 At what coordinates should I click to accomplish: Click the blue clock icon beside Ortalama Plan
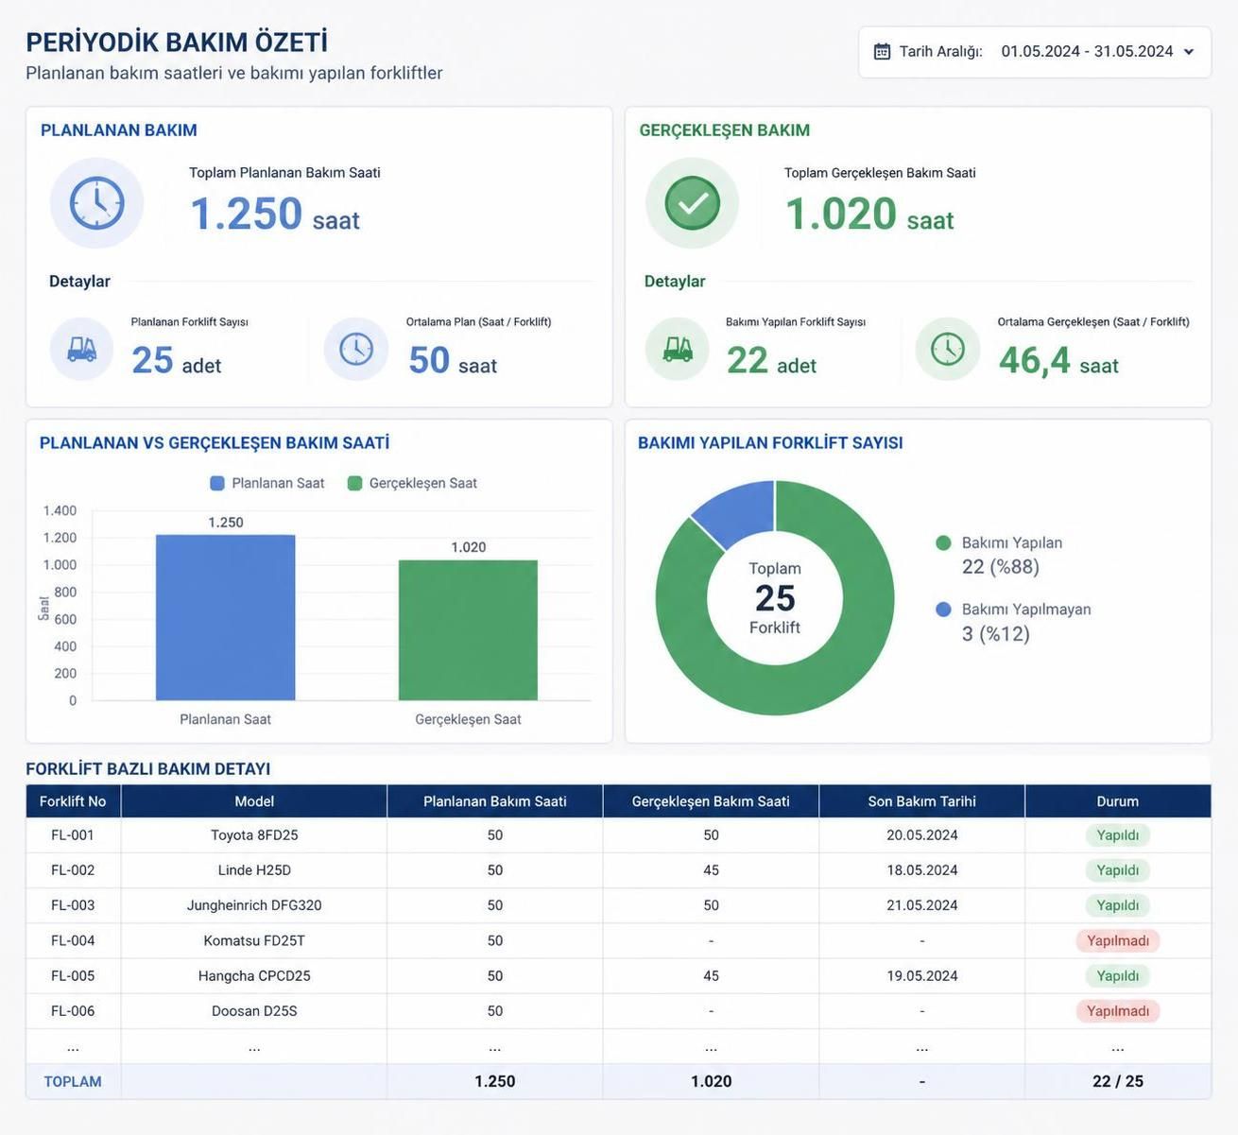[356, 350]
